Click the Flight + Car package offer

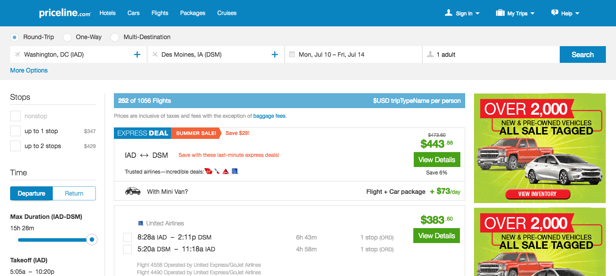pyautogui.click(x=396, y=192)
